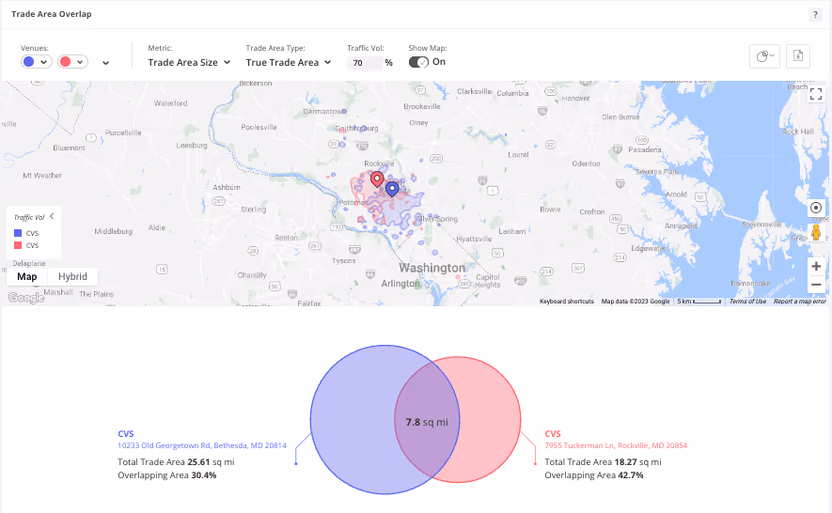
Task: Open map Terms of Use link
Action: (x=747, y=302)
